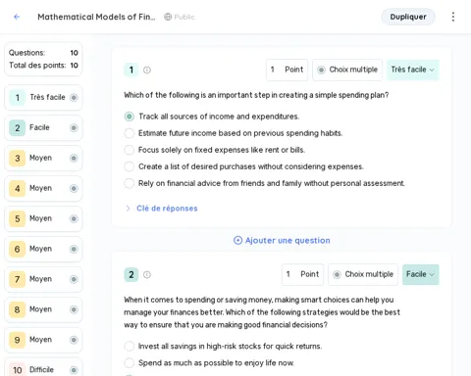Click the Dupliquer button
This screenshot has width=471, height=376.
click(408, 17)
